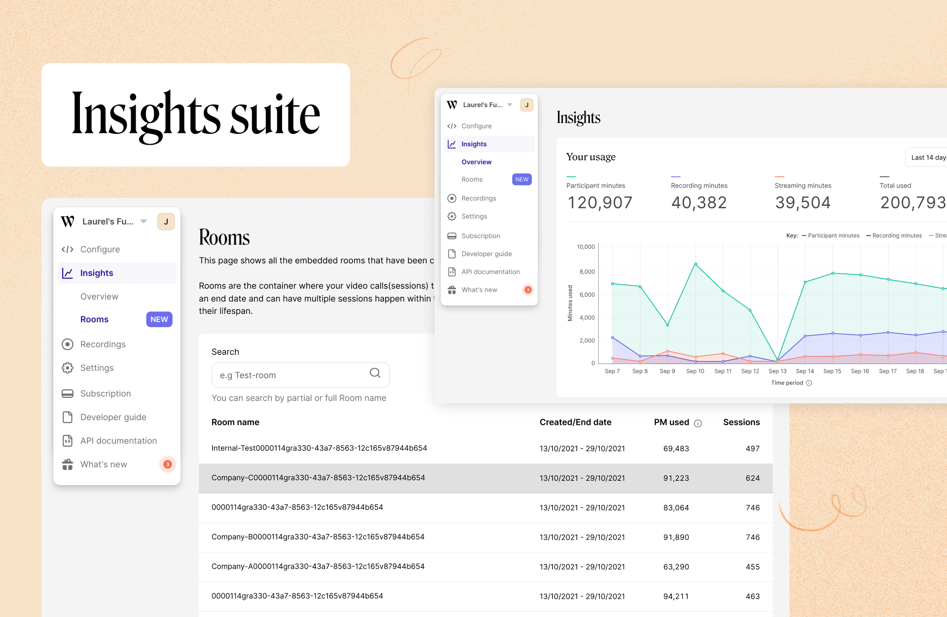Select Overview under Insights in the upper panel
Viewport: 947px width, 617px height.
click(476, 162)
